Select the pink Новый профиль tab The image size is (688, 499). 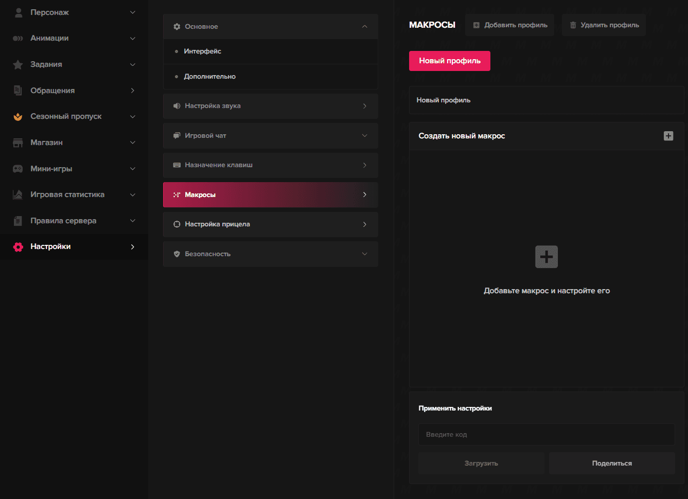click(449, 61)
